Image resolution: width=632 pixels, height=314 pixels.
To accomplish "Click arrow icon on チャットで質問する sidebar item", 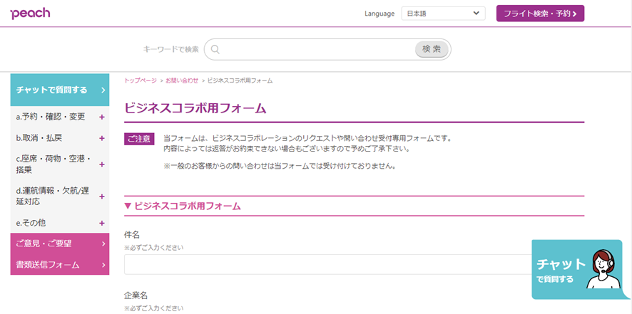I will [x=103, y=90].
